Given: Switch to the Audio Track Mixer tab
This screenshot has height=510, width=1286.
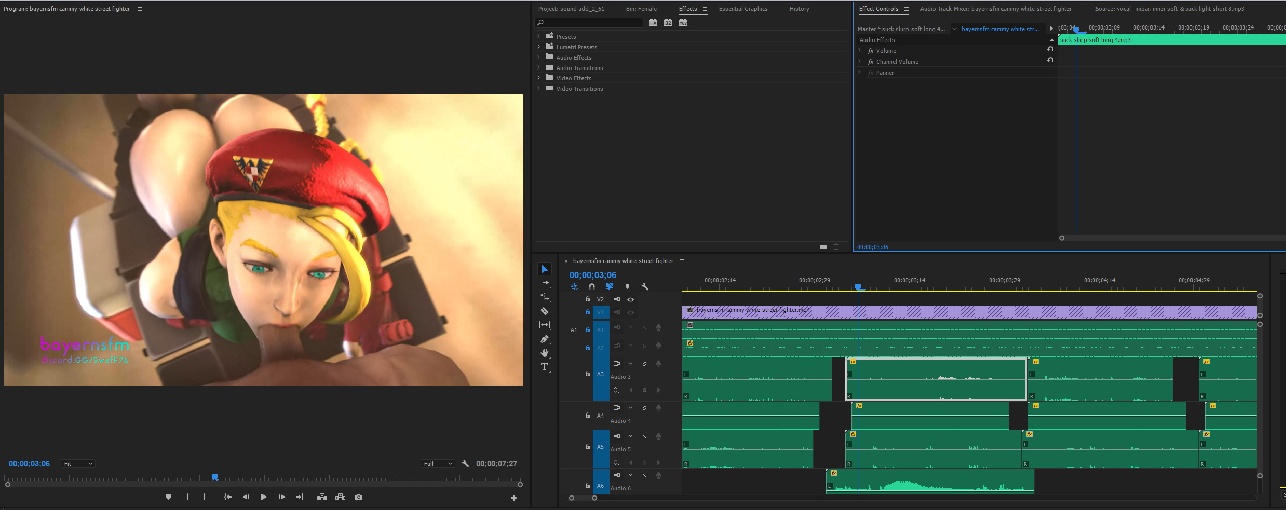Looking at the screenshot, I should (996, 9).
